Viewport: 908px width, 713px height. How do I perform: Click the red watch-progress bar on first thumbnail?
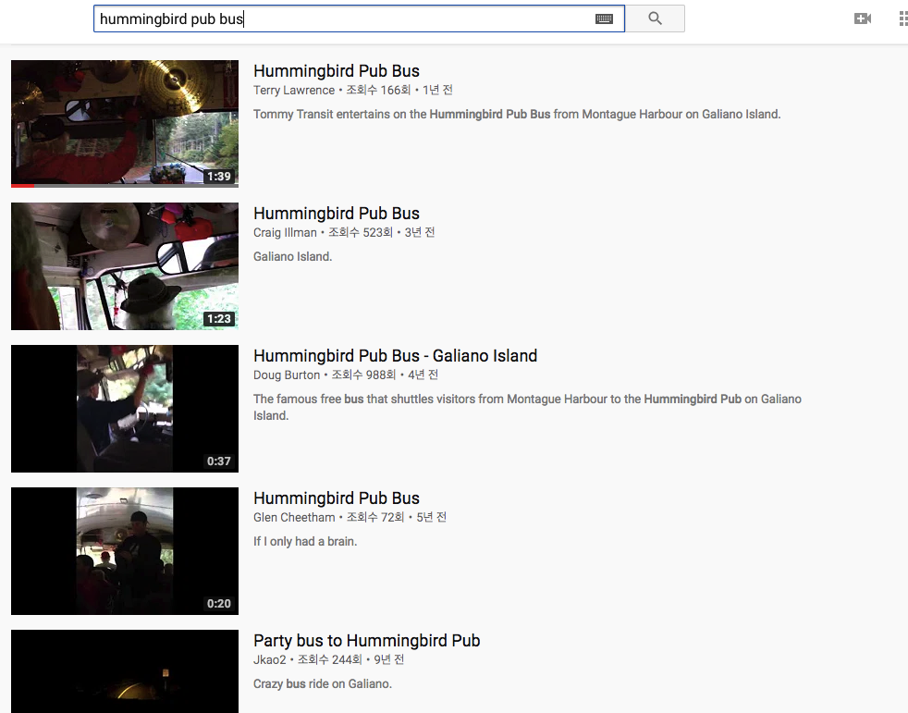(x=23, y=185)
